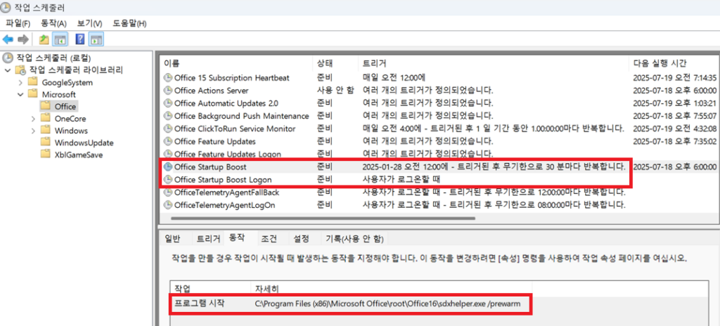The width and height of the screenshot is (720, 326).
Task: Click the Forward arrow toolbar icon
Action: pyautogui.click(x=23, y=39)
